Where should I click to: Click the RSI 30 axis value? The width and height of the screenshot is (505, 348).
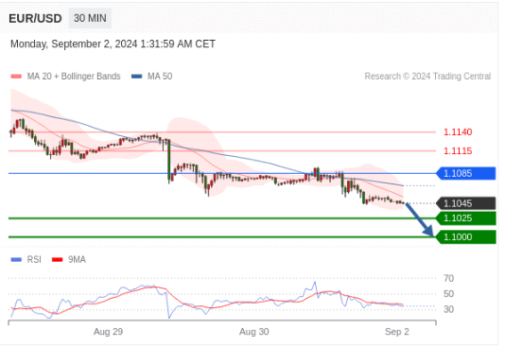(448, 309)
